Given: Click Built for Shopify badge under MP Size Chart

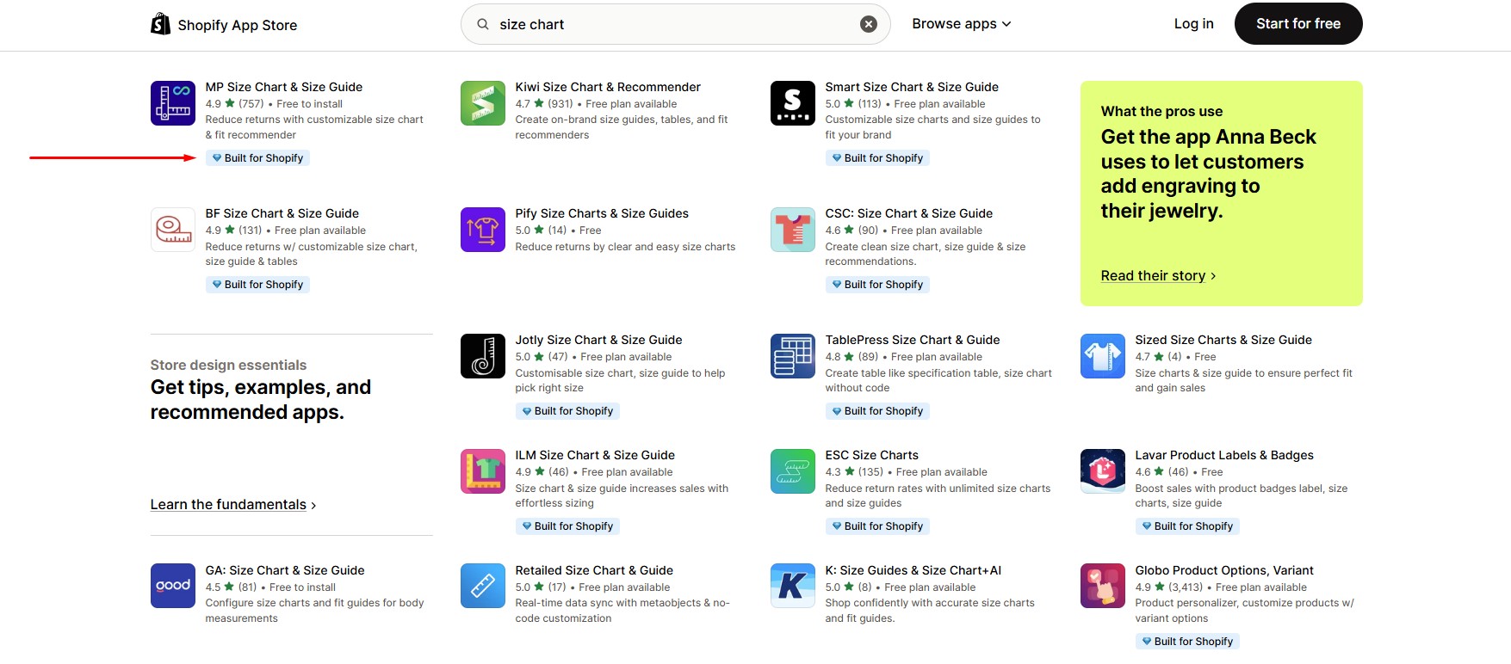Looking at the screenshot, I should 257,158.
